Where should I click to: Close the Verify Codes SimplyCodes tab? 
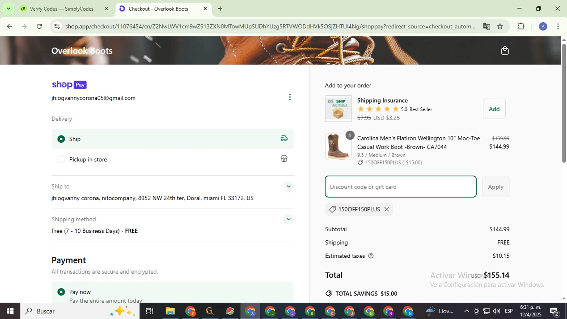coord(106,9)
